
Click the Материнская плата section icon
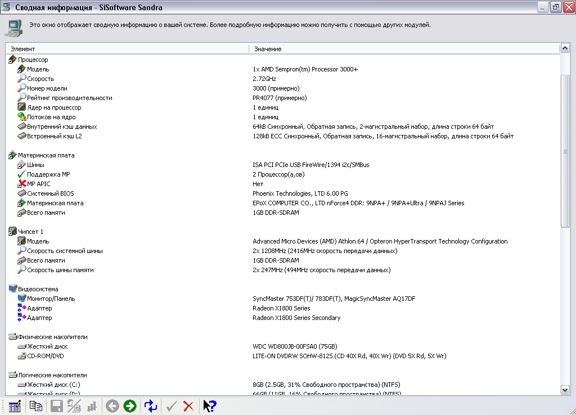click(x=12, y=155)
